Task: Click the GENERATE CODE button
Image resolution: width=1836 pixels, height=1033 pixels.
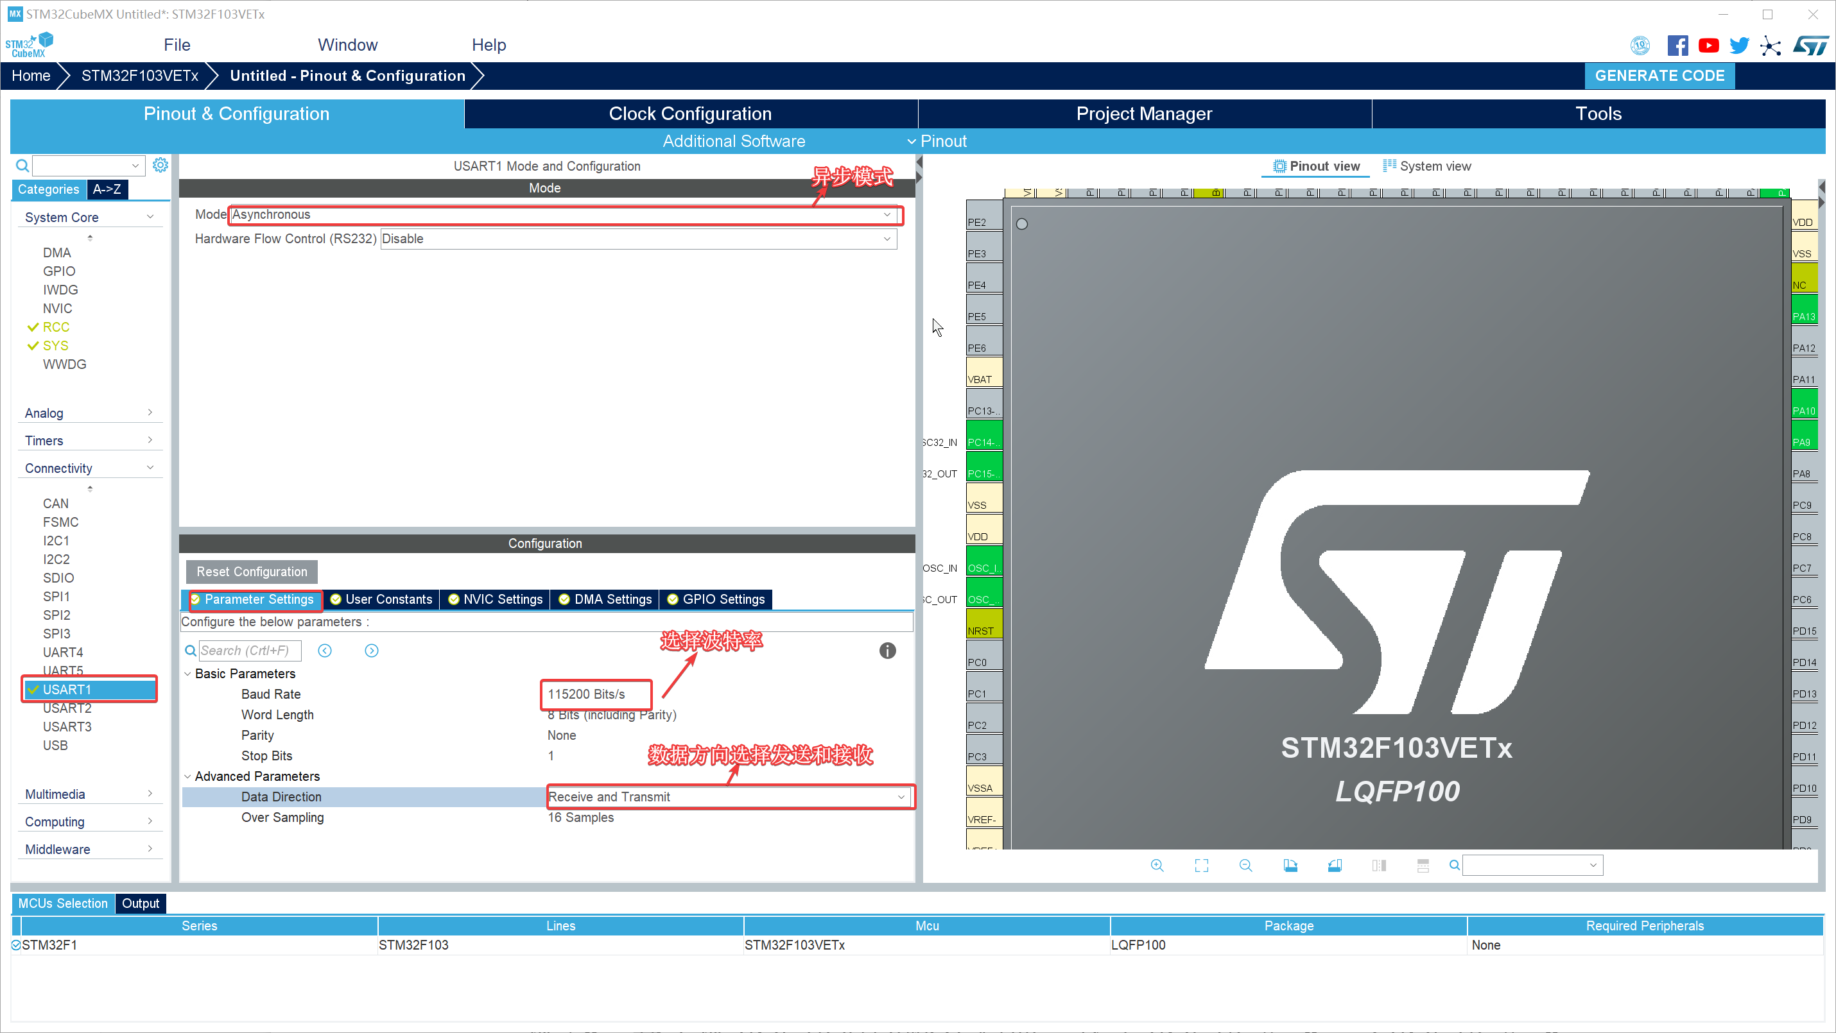Action: (x=1659, y=76)
